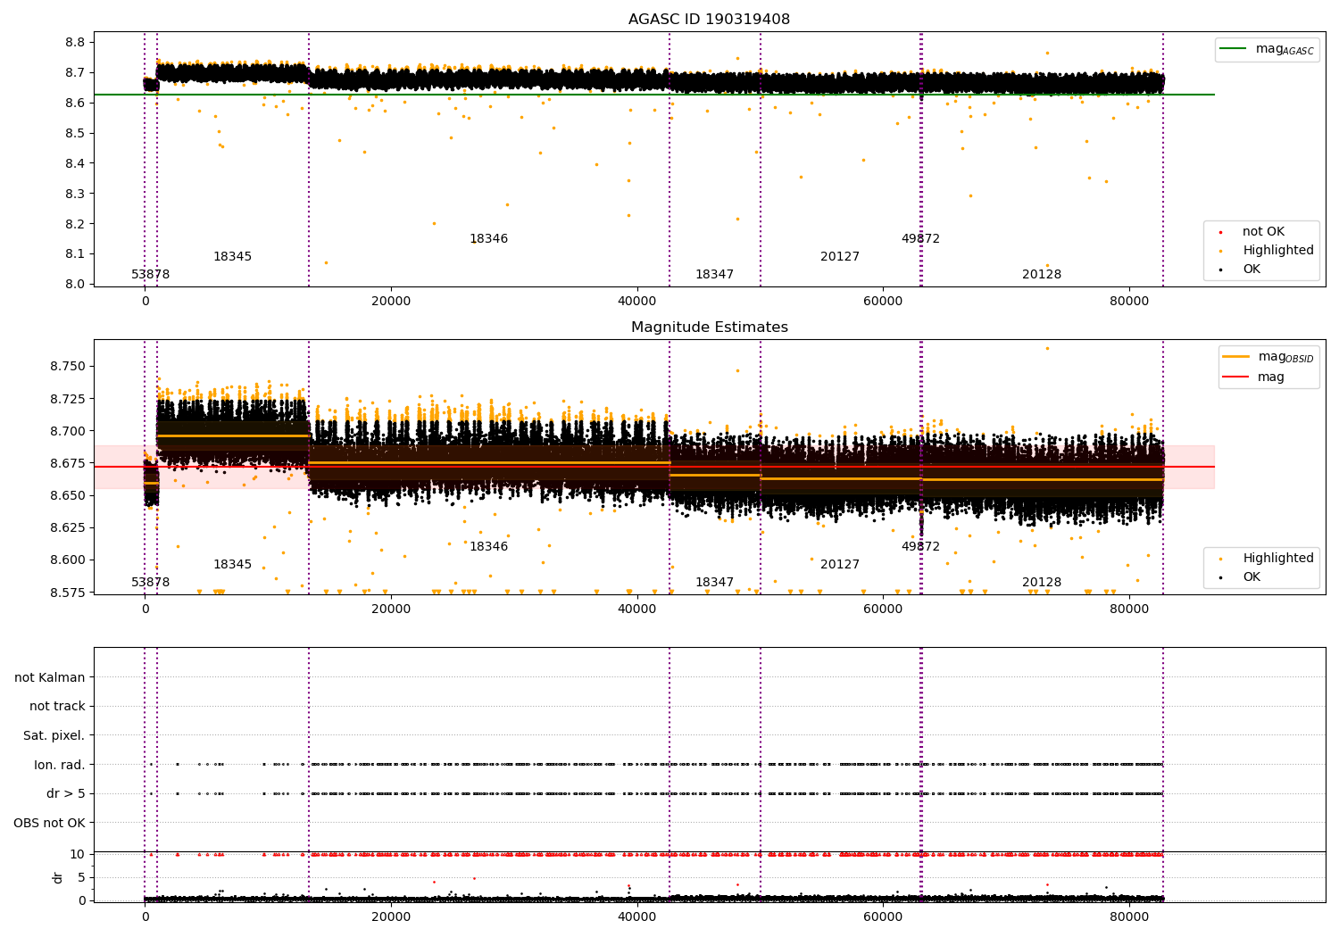Click obsid label 49872 in top plot

(920, 239)
